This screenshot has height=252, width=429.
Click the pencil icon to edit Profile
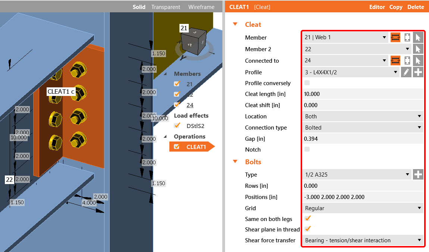pyautogui.click(x=406, y=72)
